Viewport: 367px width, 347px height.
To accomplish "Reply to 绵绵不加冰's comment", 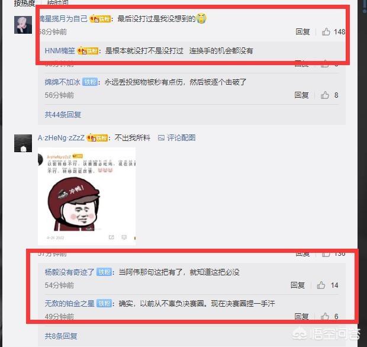I will (301, 95).
